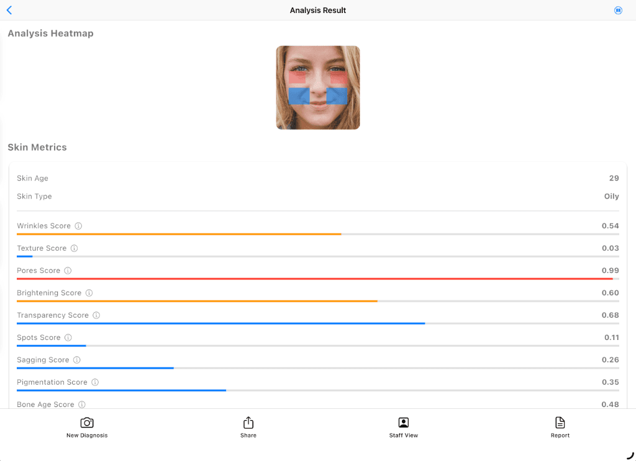The height and width of the screenshot is (461, 636).
Task: Open Brightening Score info icon
Action: tap(89, 293)
